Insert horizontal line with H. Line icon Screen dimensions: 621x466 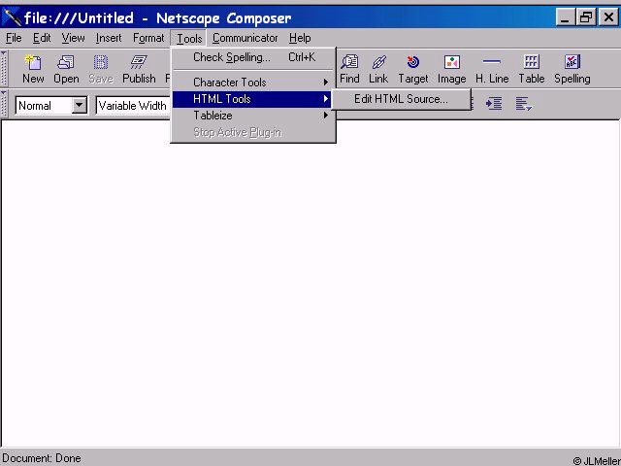pyautogui.click(x=492, y=69)
